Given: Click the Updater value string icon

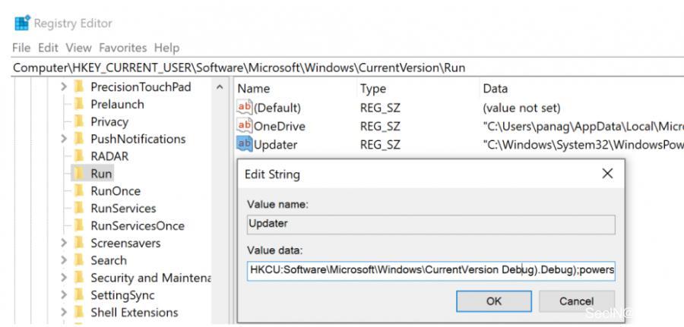Looking at the screenshot, I should 244,144.
